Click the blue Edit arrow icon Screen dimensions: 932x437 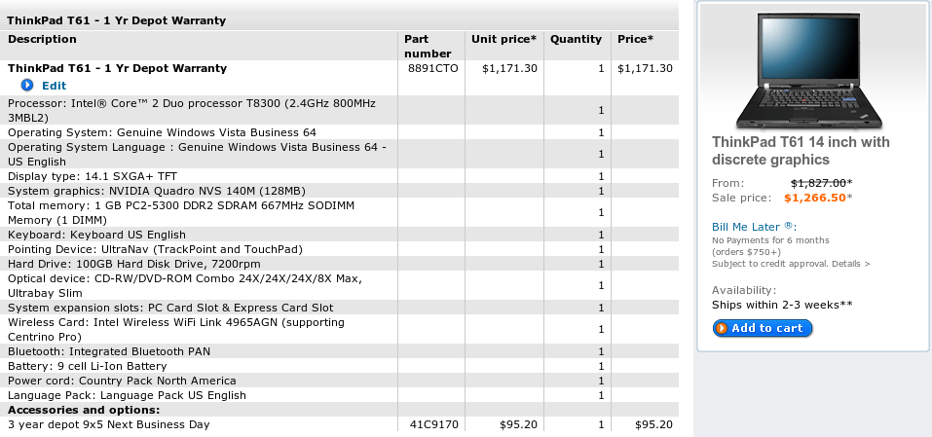tap(27, 86)
